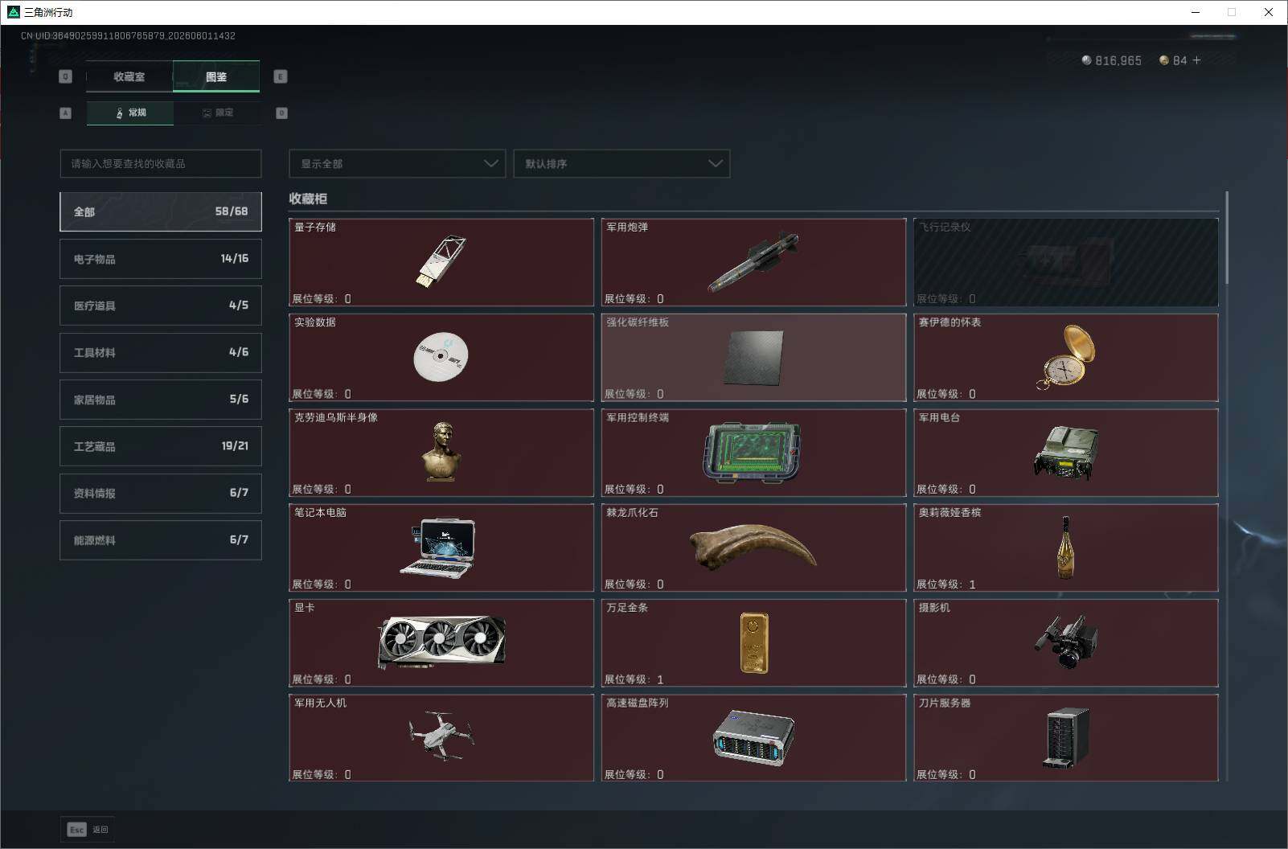Minimize the 三角洲行动 window
The height and width of the screenshot is (849, 1288).
(x=1195, y=12)
